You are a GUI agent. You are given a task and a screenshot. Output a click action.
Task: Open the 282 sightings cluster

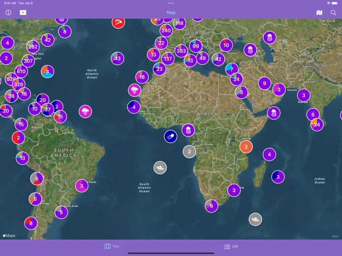[x=33, y=47]
